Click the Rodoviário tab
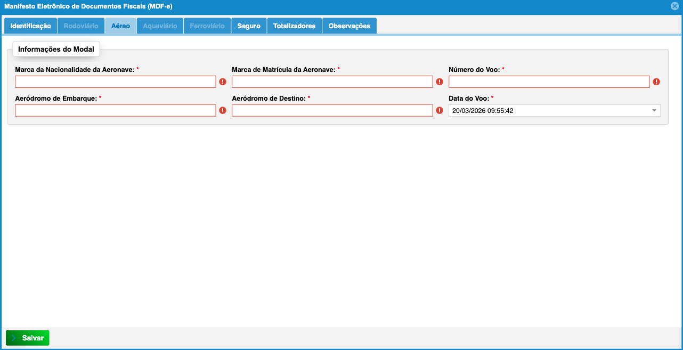This screenshot has height=350, width=683. [81, 26]
